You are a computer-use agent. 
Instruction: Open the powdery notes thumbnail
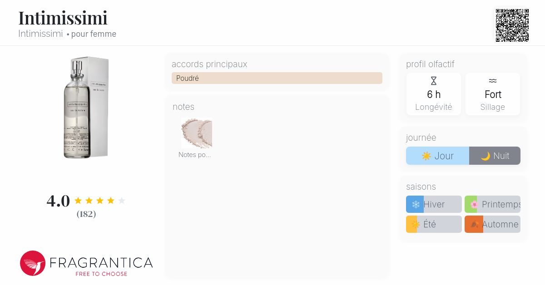coord(196,133)
